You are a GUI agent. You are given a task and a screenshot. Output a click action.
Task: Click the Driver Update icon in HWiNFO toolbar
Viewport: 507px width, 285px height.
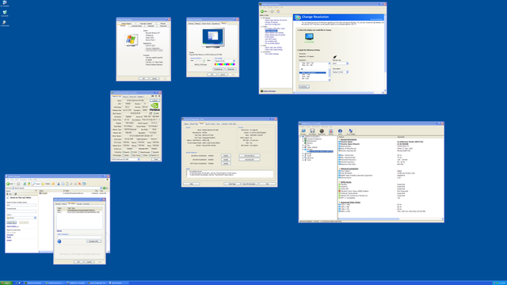pos(350,131)
